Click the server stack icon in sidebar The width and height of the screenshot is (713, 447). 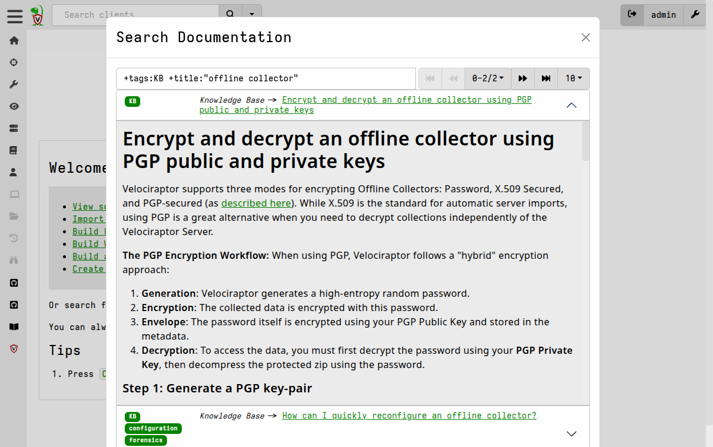(14, 128)
